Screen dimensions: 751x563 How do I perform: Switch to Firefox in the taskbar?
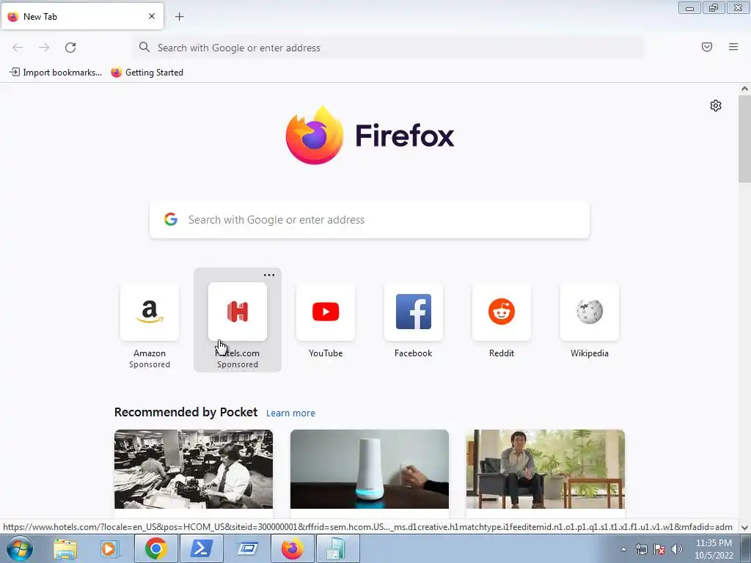tap(293, 548)
